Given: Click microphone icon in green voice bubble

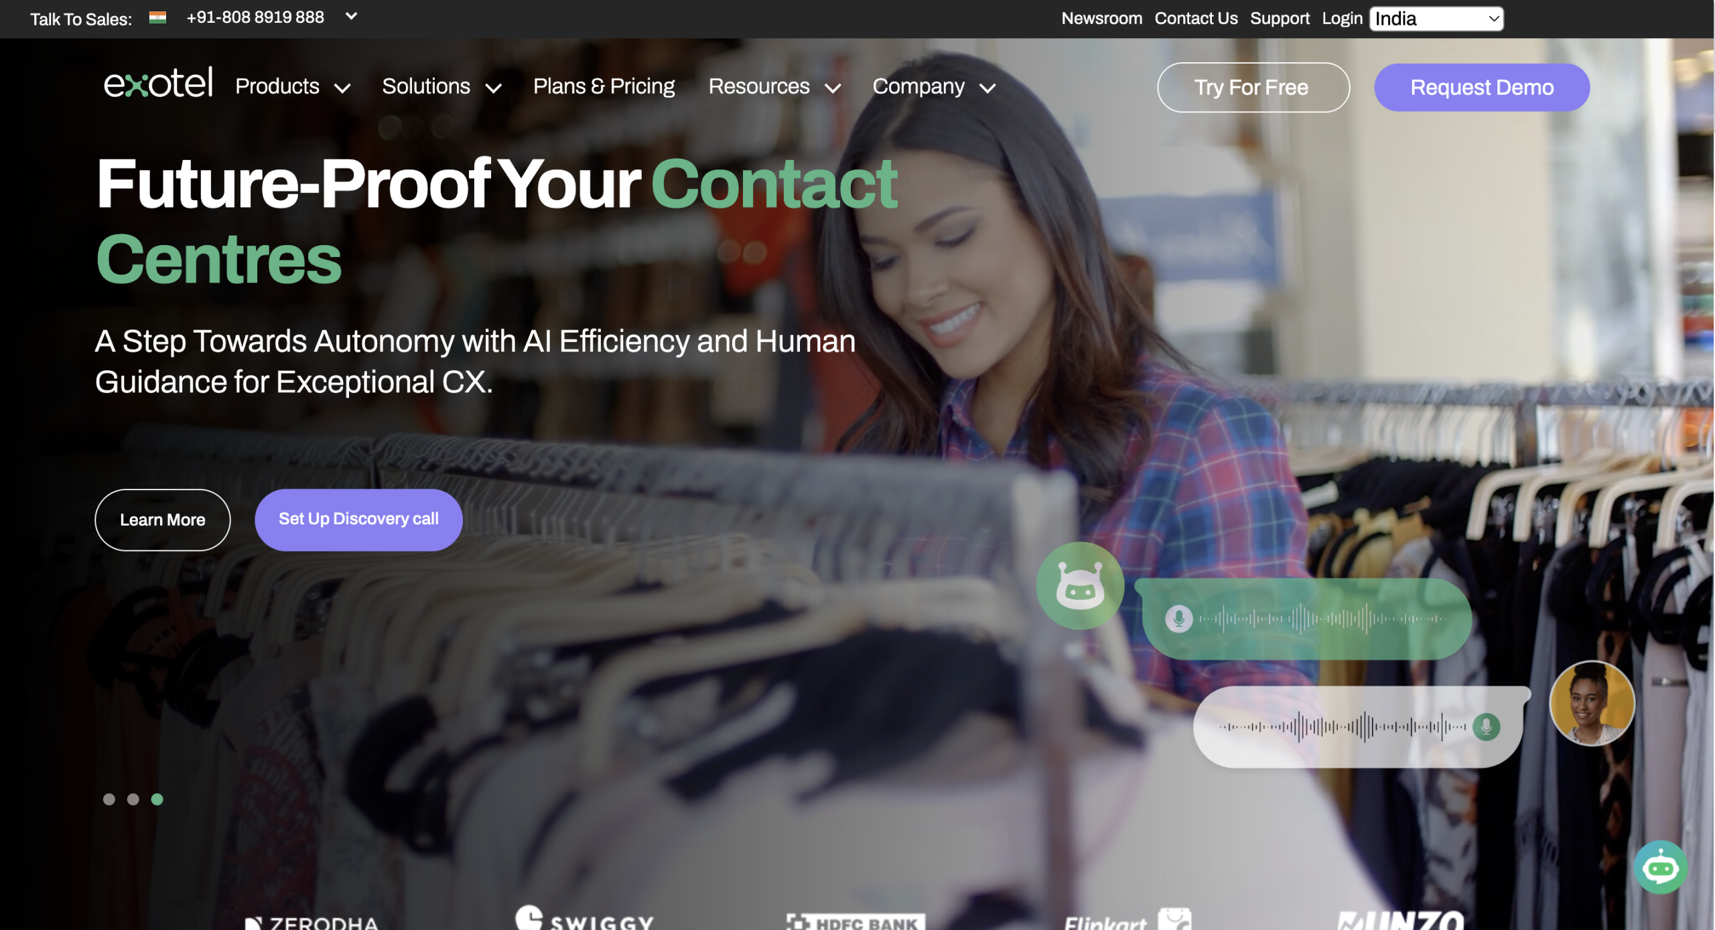Looking at the screenshot, I should tap(1178, 619).
